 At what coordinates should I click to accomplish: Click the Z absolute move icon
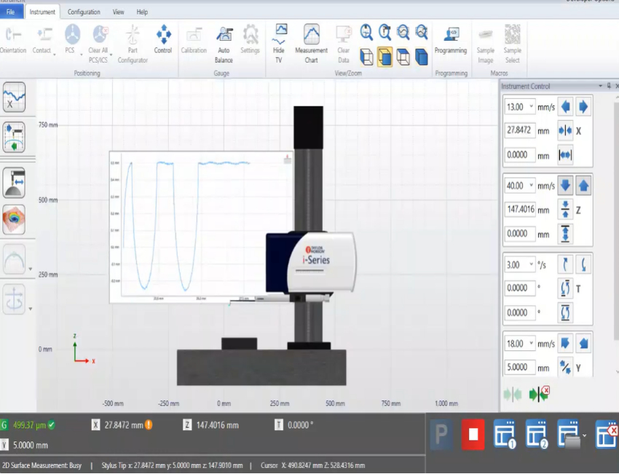[x=565, y=210]
